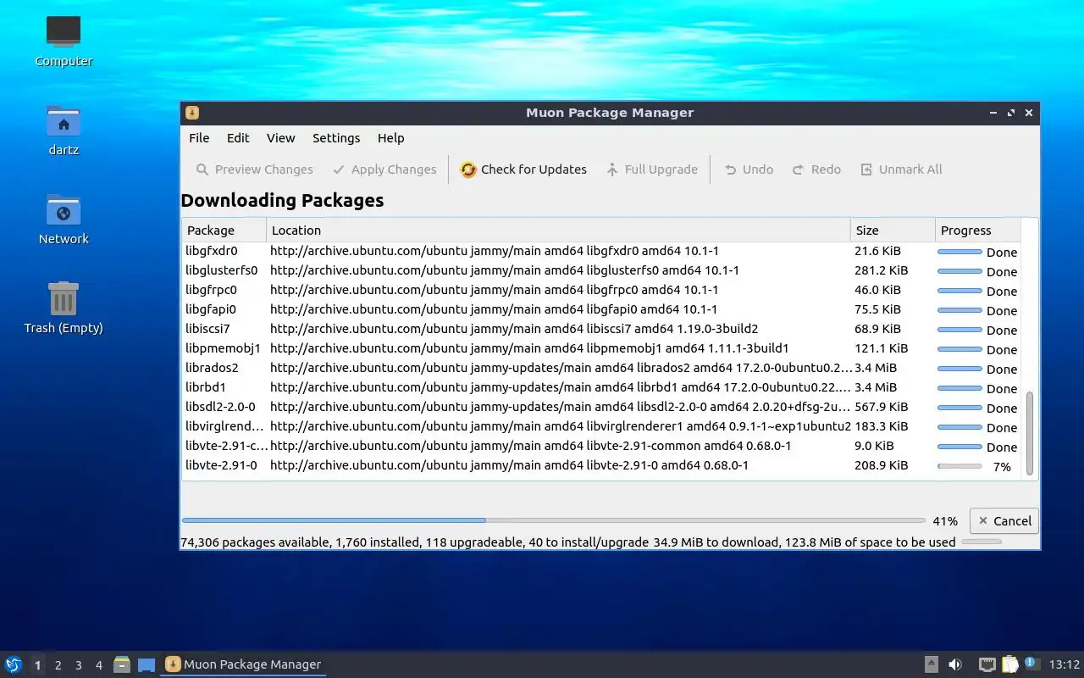Select the libpmemobj1 package row

(600, 348)
